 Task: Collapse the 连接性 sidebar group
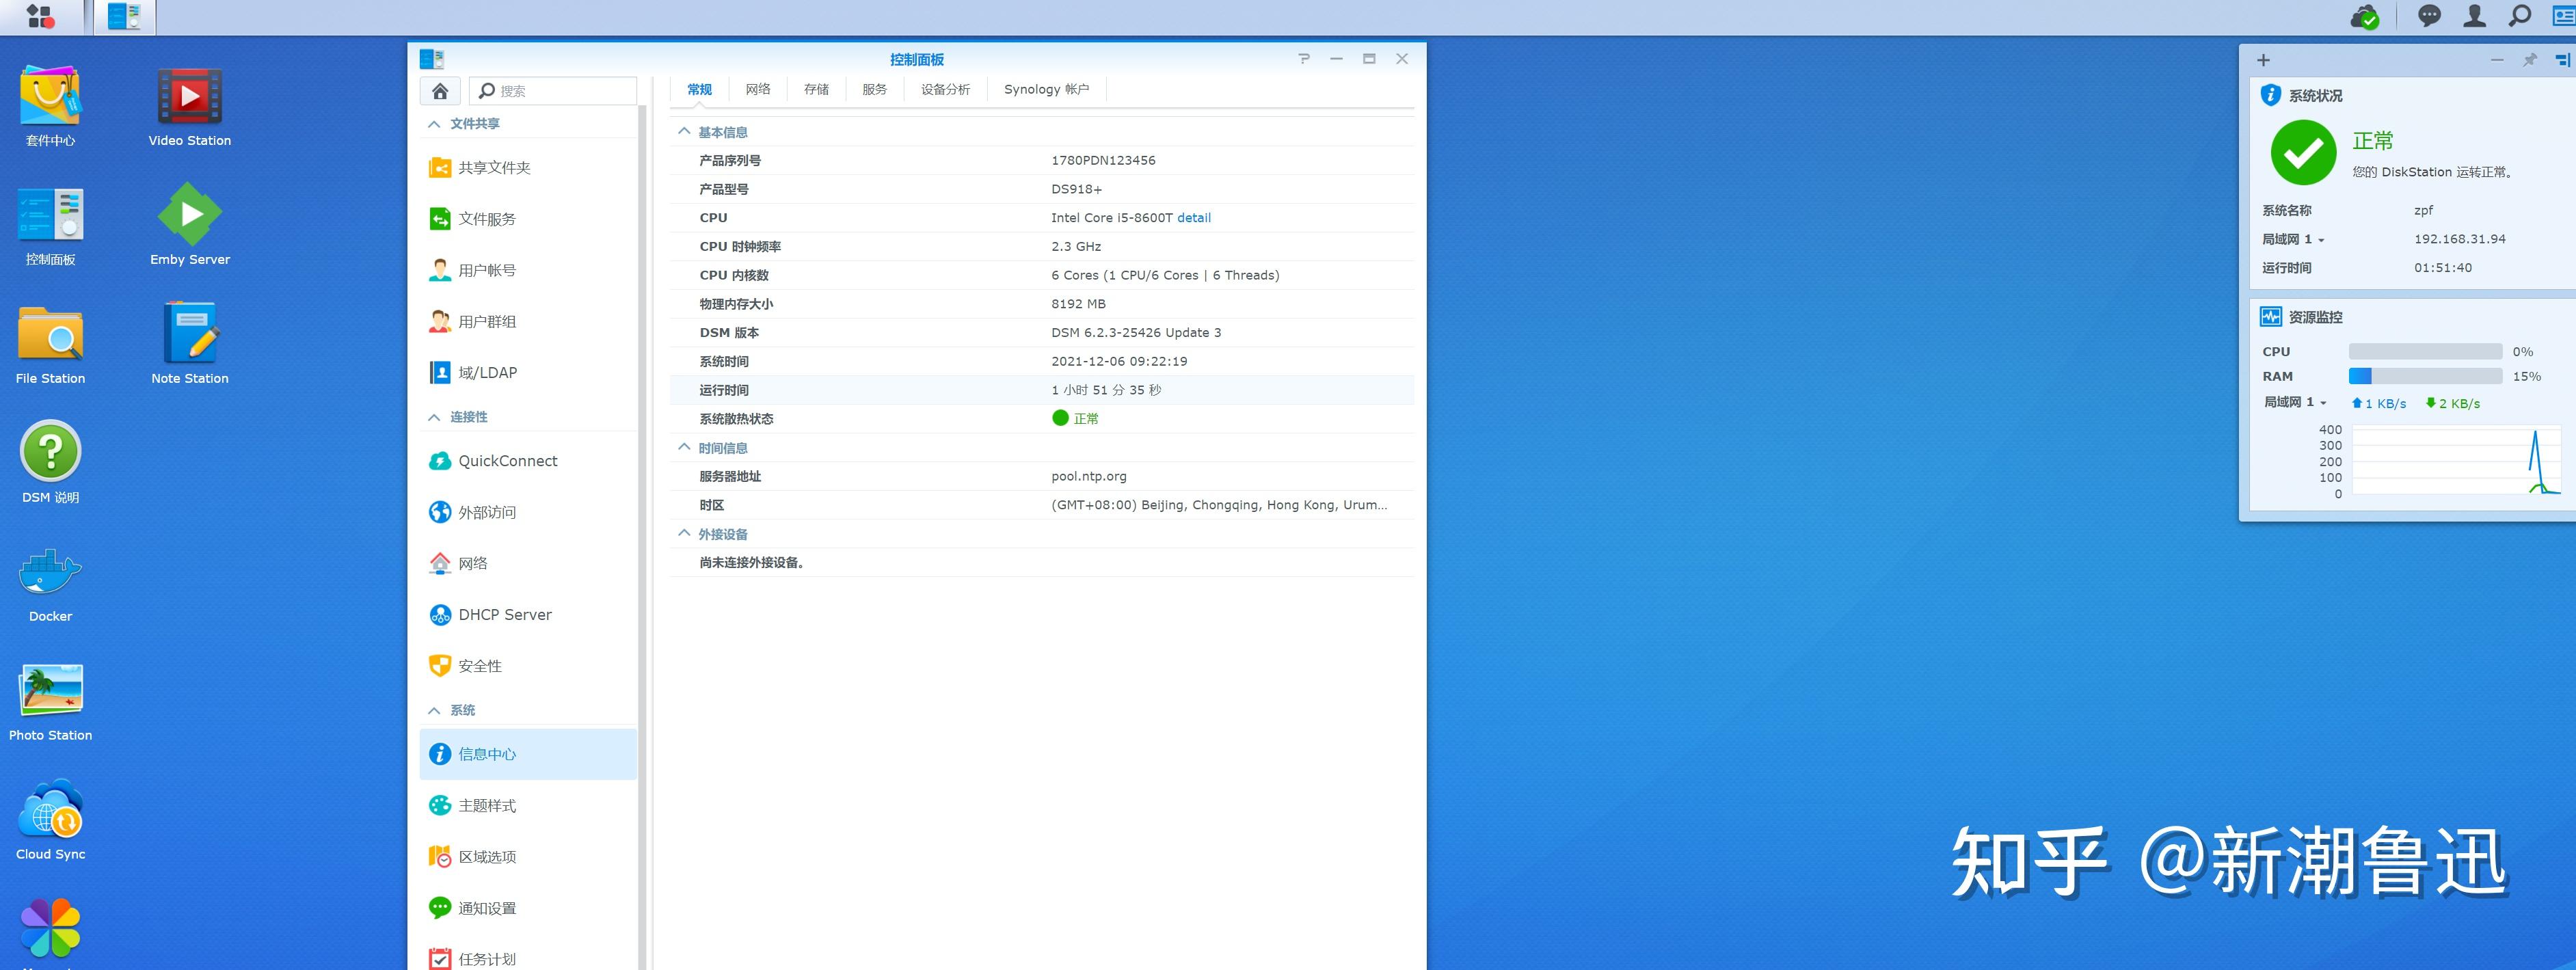434,417
